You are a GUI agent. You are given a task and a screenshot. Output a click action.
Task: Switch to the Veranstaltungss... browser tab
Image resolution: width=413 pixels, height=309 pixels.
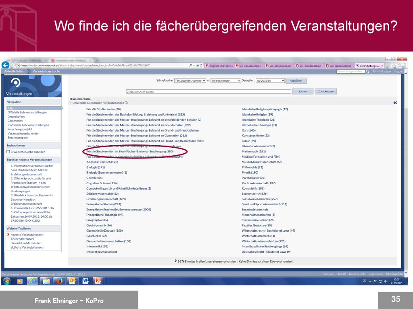(369, 66)
